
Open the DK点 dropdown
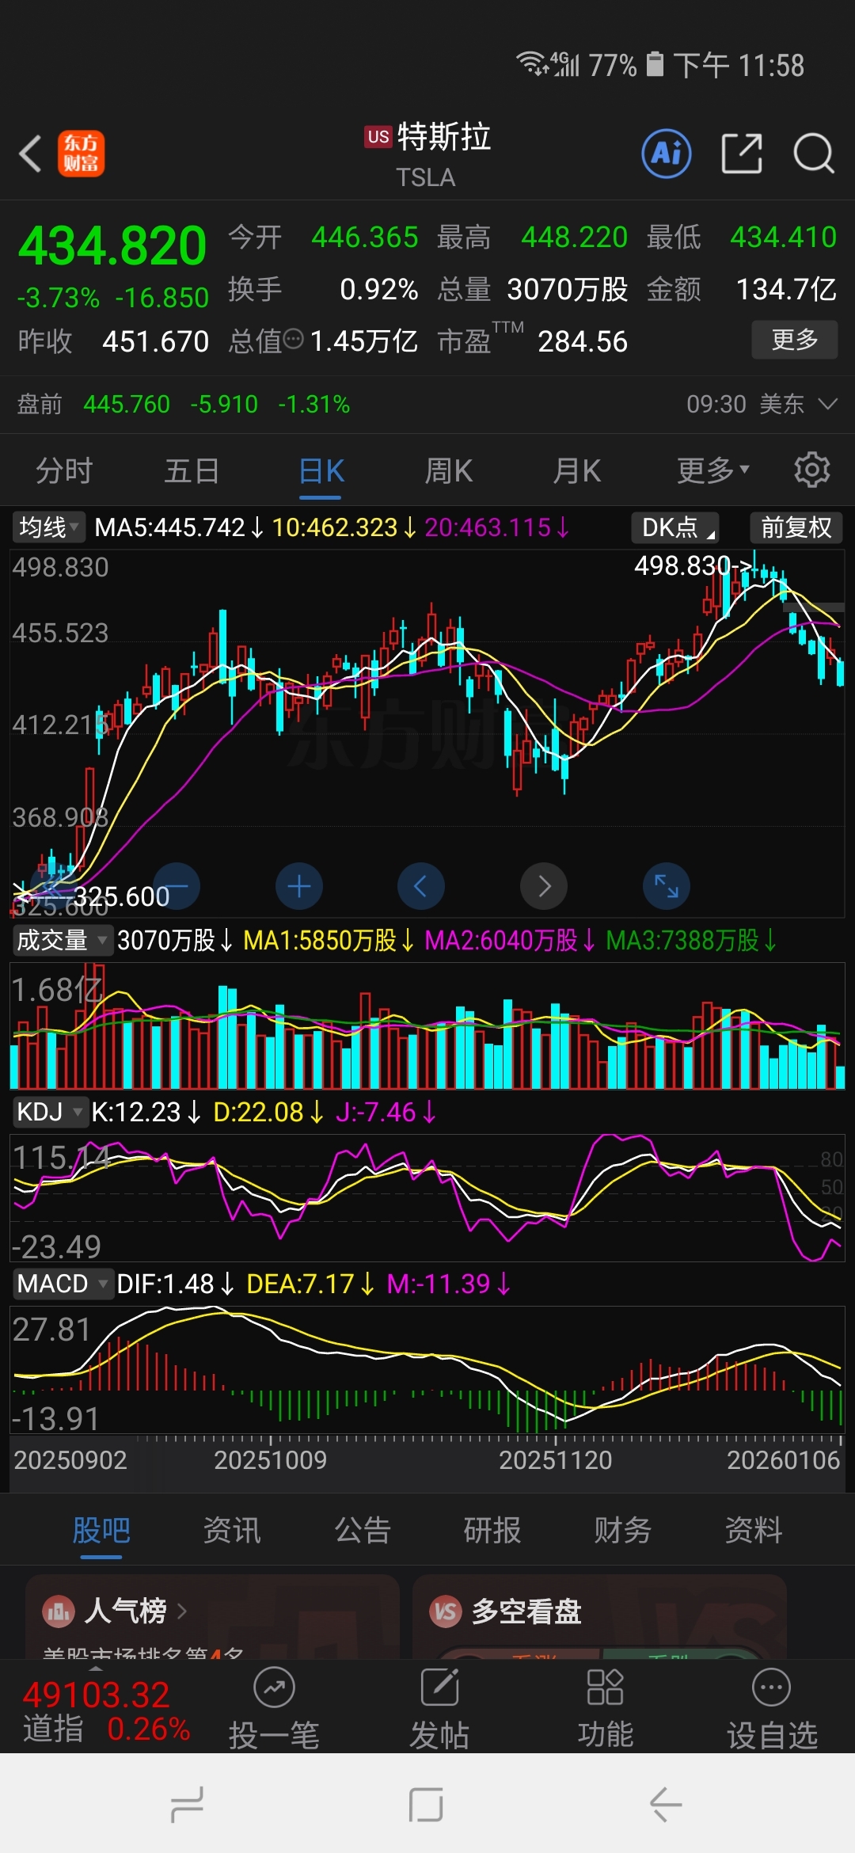675,527
